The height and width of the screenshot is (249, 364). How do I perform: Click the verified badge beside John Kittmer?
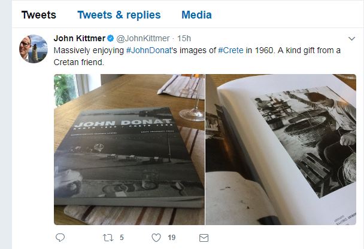point(111,38)
